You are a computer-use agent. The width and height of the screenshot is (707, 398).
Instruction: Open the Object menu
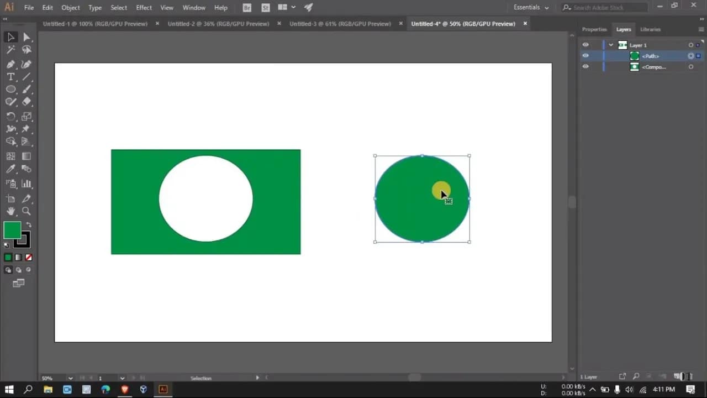70,7
